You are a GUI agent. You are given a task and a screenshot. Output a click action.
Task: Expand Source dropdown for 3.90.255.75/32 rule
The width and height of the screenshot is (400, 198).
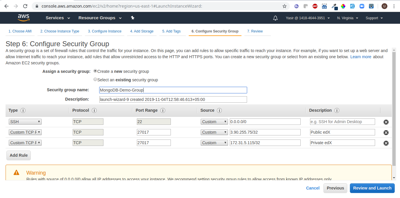pyautogui.click(x=214, y=132)
